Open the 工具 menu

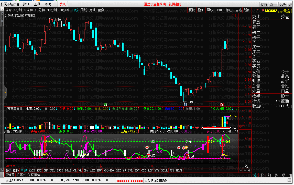[37, 4]
